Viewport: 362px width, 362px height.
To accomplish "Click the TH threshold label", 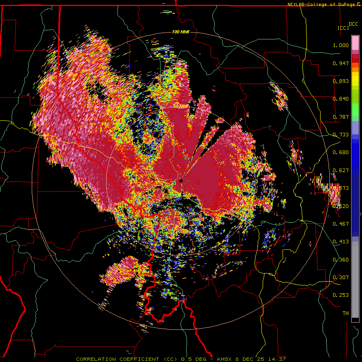I will [x=346, y=313].
